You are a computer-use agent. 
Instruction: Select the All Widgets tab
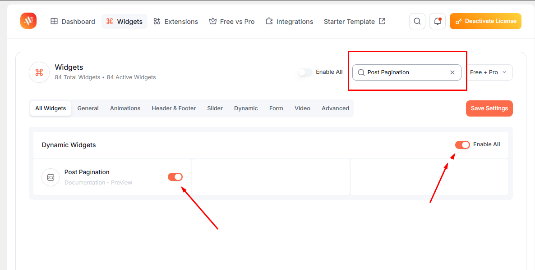[51, 108]
